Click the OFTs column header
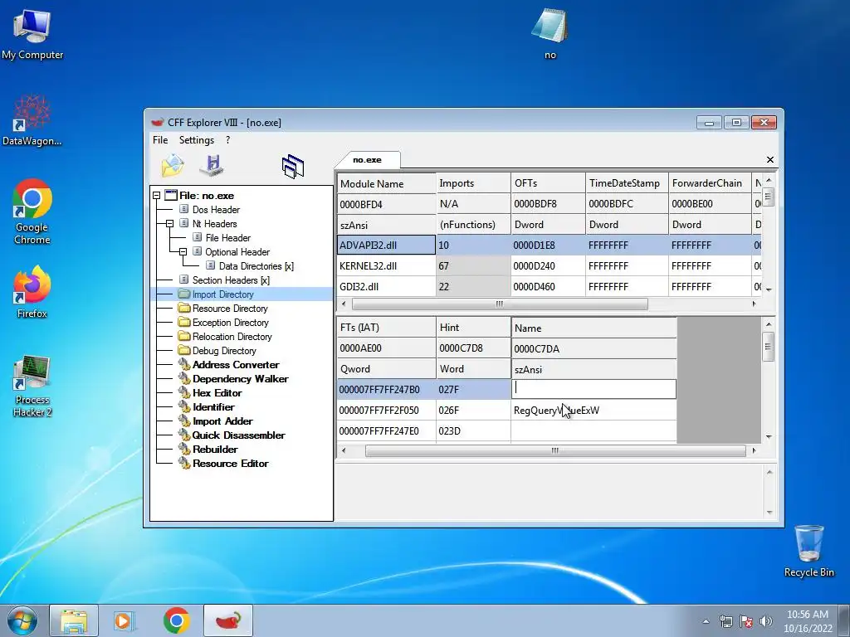 coord(548,183)
